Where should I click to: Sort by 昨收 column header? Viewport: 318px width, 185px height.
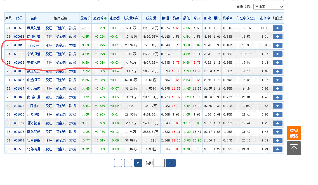[x=208, y=18]
